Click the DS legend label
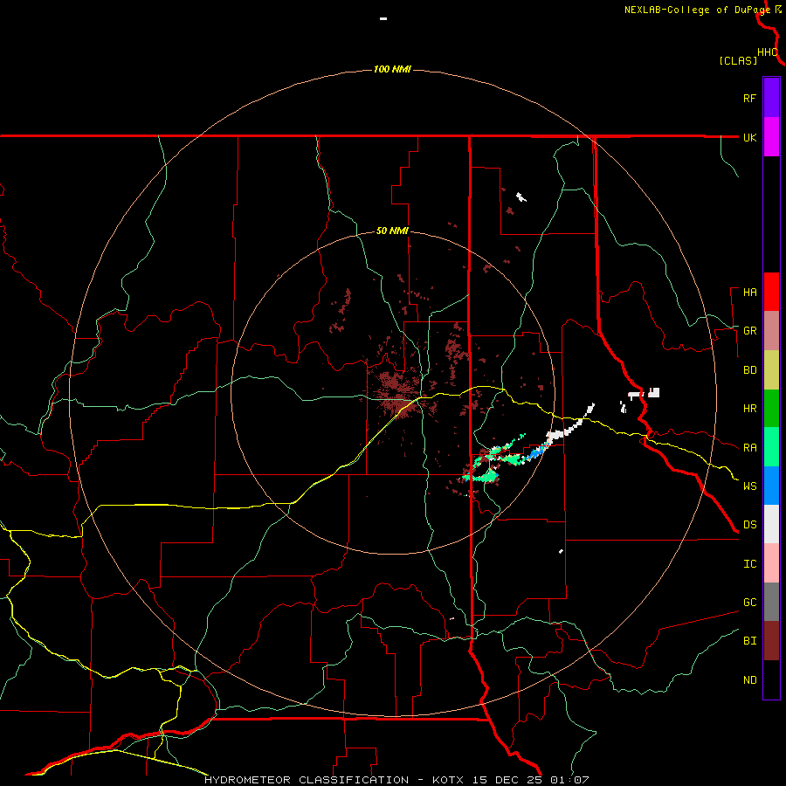Viewport: 786px width, 786px height. tap(749, 525)
